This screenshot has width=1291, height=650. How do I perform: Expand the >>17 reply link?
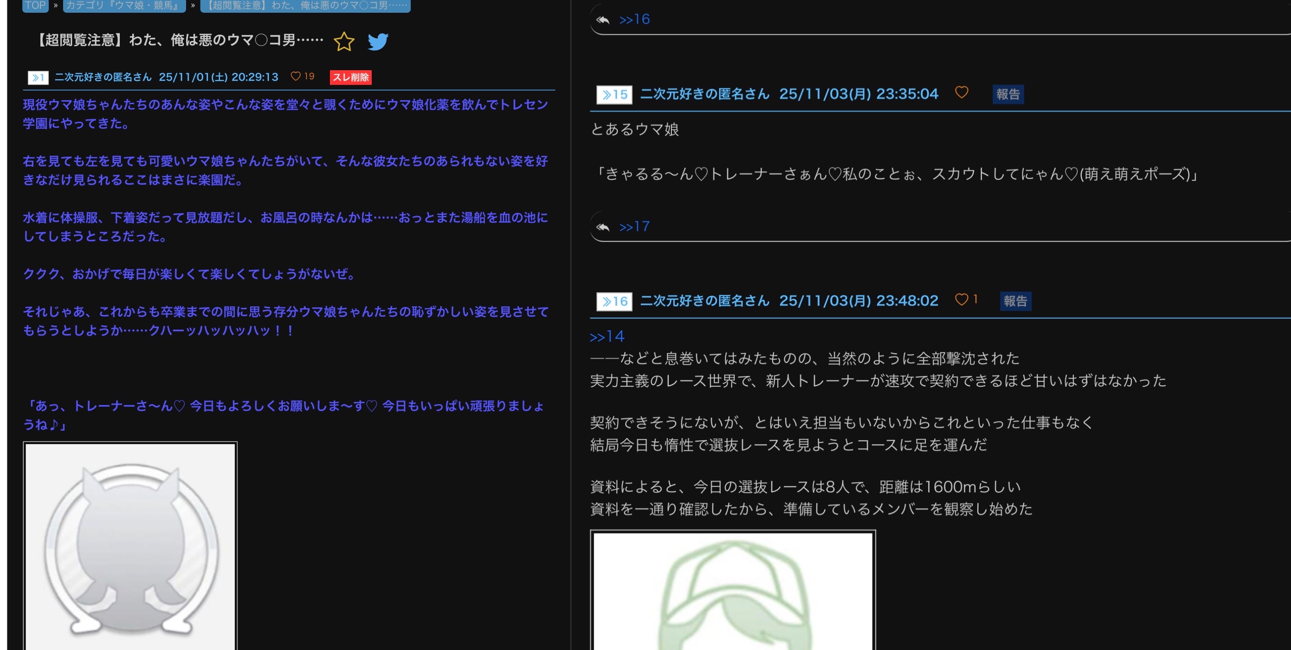635,227
